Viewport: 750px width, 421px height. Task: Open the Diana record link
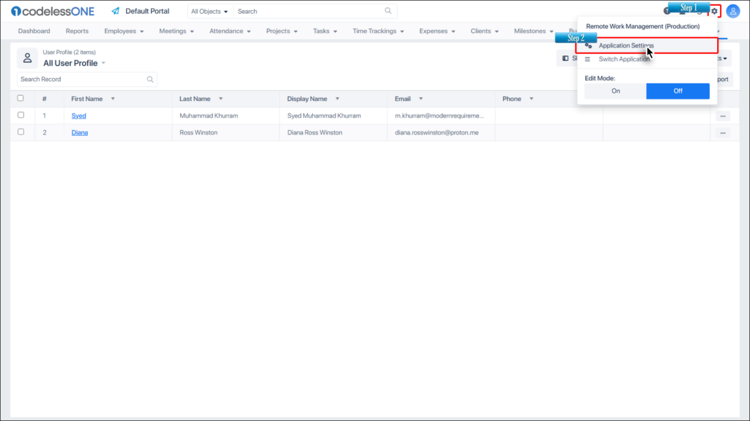(x=80, y=133)
